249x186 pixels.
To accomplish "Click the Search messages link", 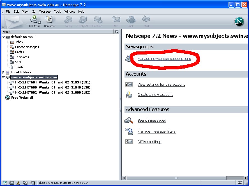I will click(151, 121).
